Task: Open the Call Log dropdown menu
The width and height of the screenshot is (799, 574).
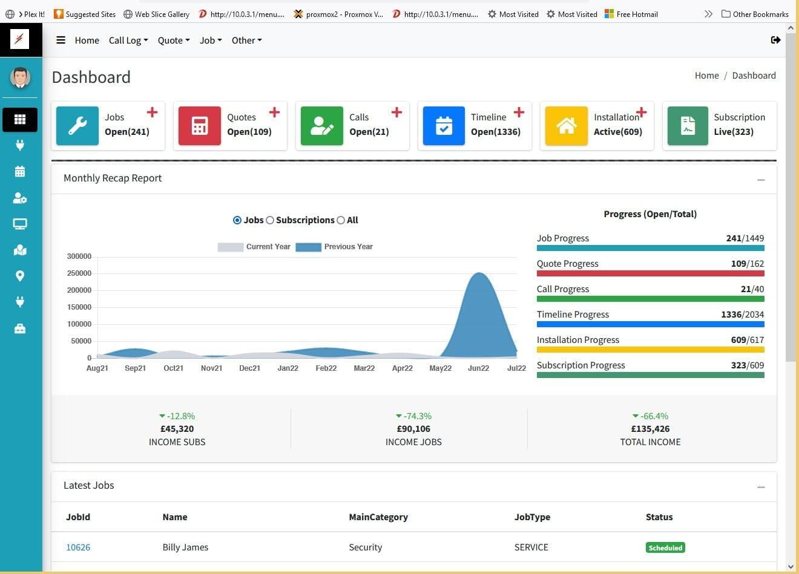Action: (x=128, y=41)
